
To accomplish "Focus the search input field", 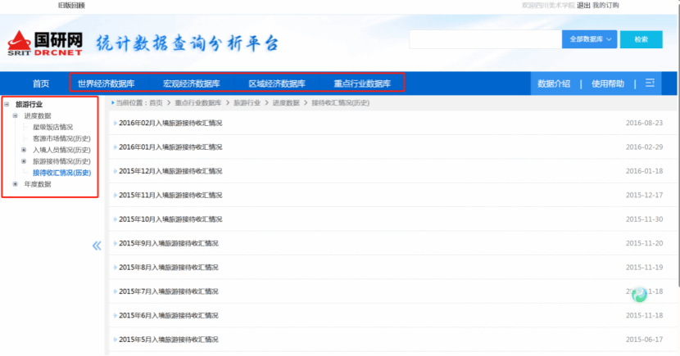I will coord(483,39).
